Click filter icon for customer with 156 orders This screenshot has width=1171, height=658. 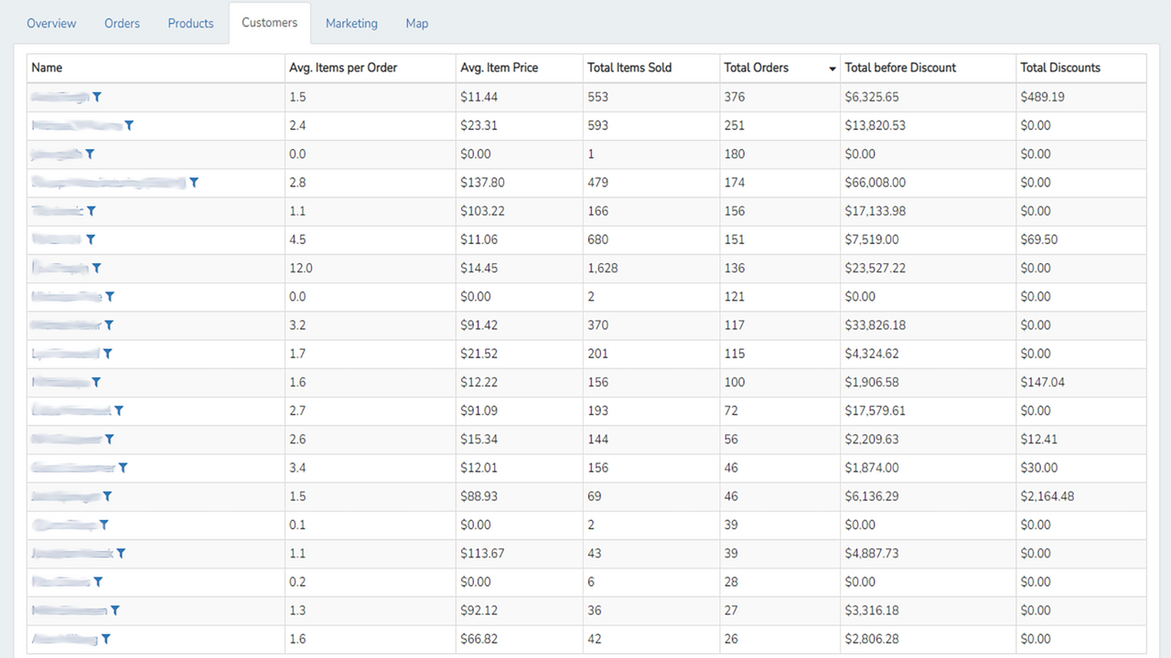click(91, 211)
